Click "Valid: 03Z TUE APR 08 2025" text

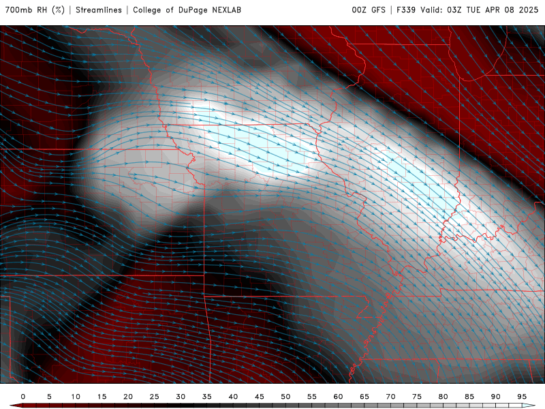coord(480,10)
